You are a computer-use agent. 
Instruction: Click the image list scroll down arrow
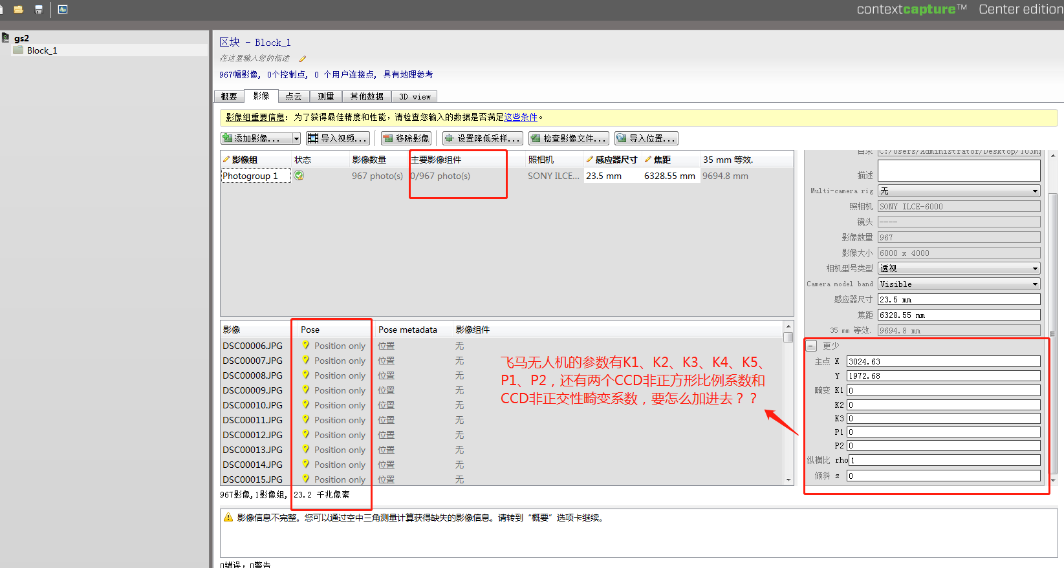click(788, 480)
